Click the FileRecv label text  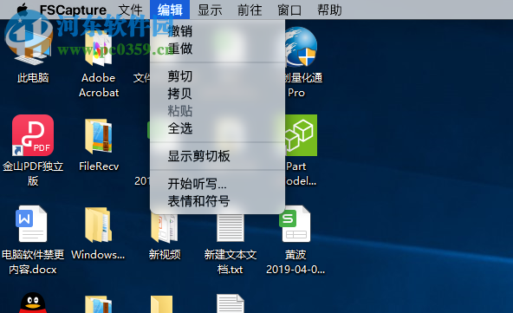click(99, 166)
